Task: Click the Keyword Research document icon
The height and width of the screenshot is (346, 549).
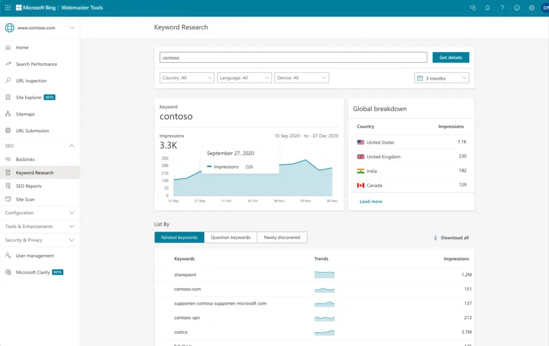Action: click(x=8, y=172)
